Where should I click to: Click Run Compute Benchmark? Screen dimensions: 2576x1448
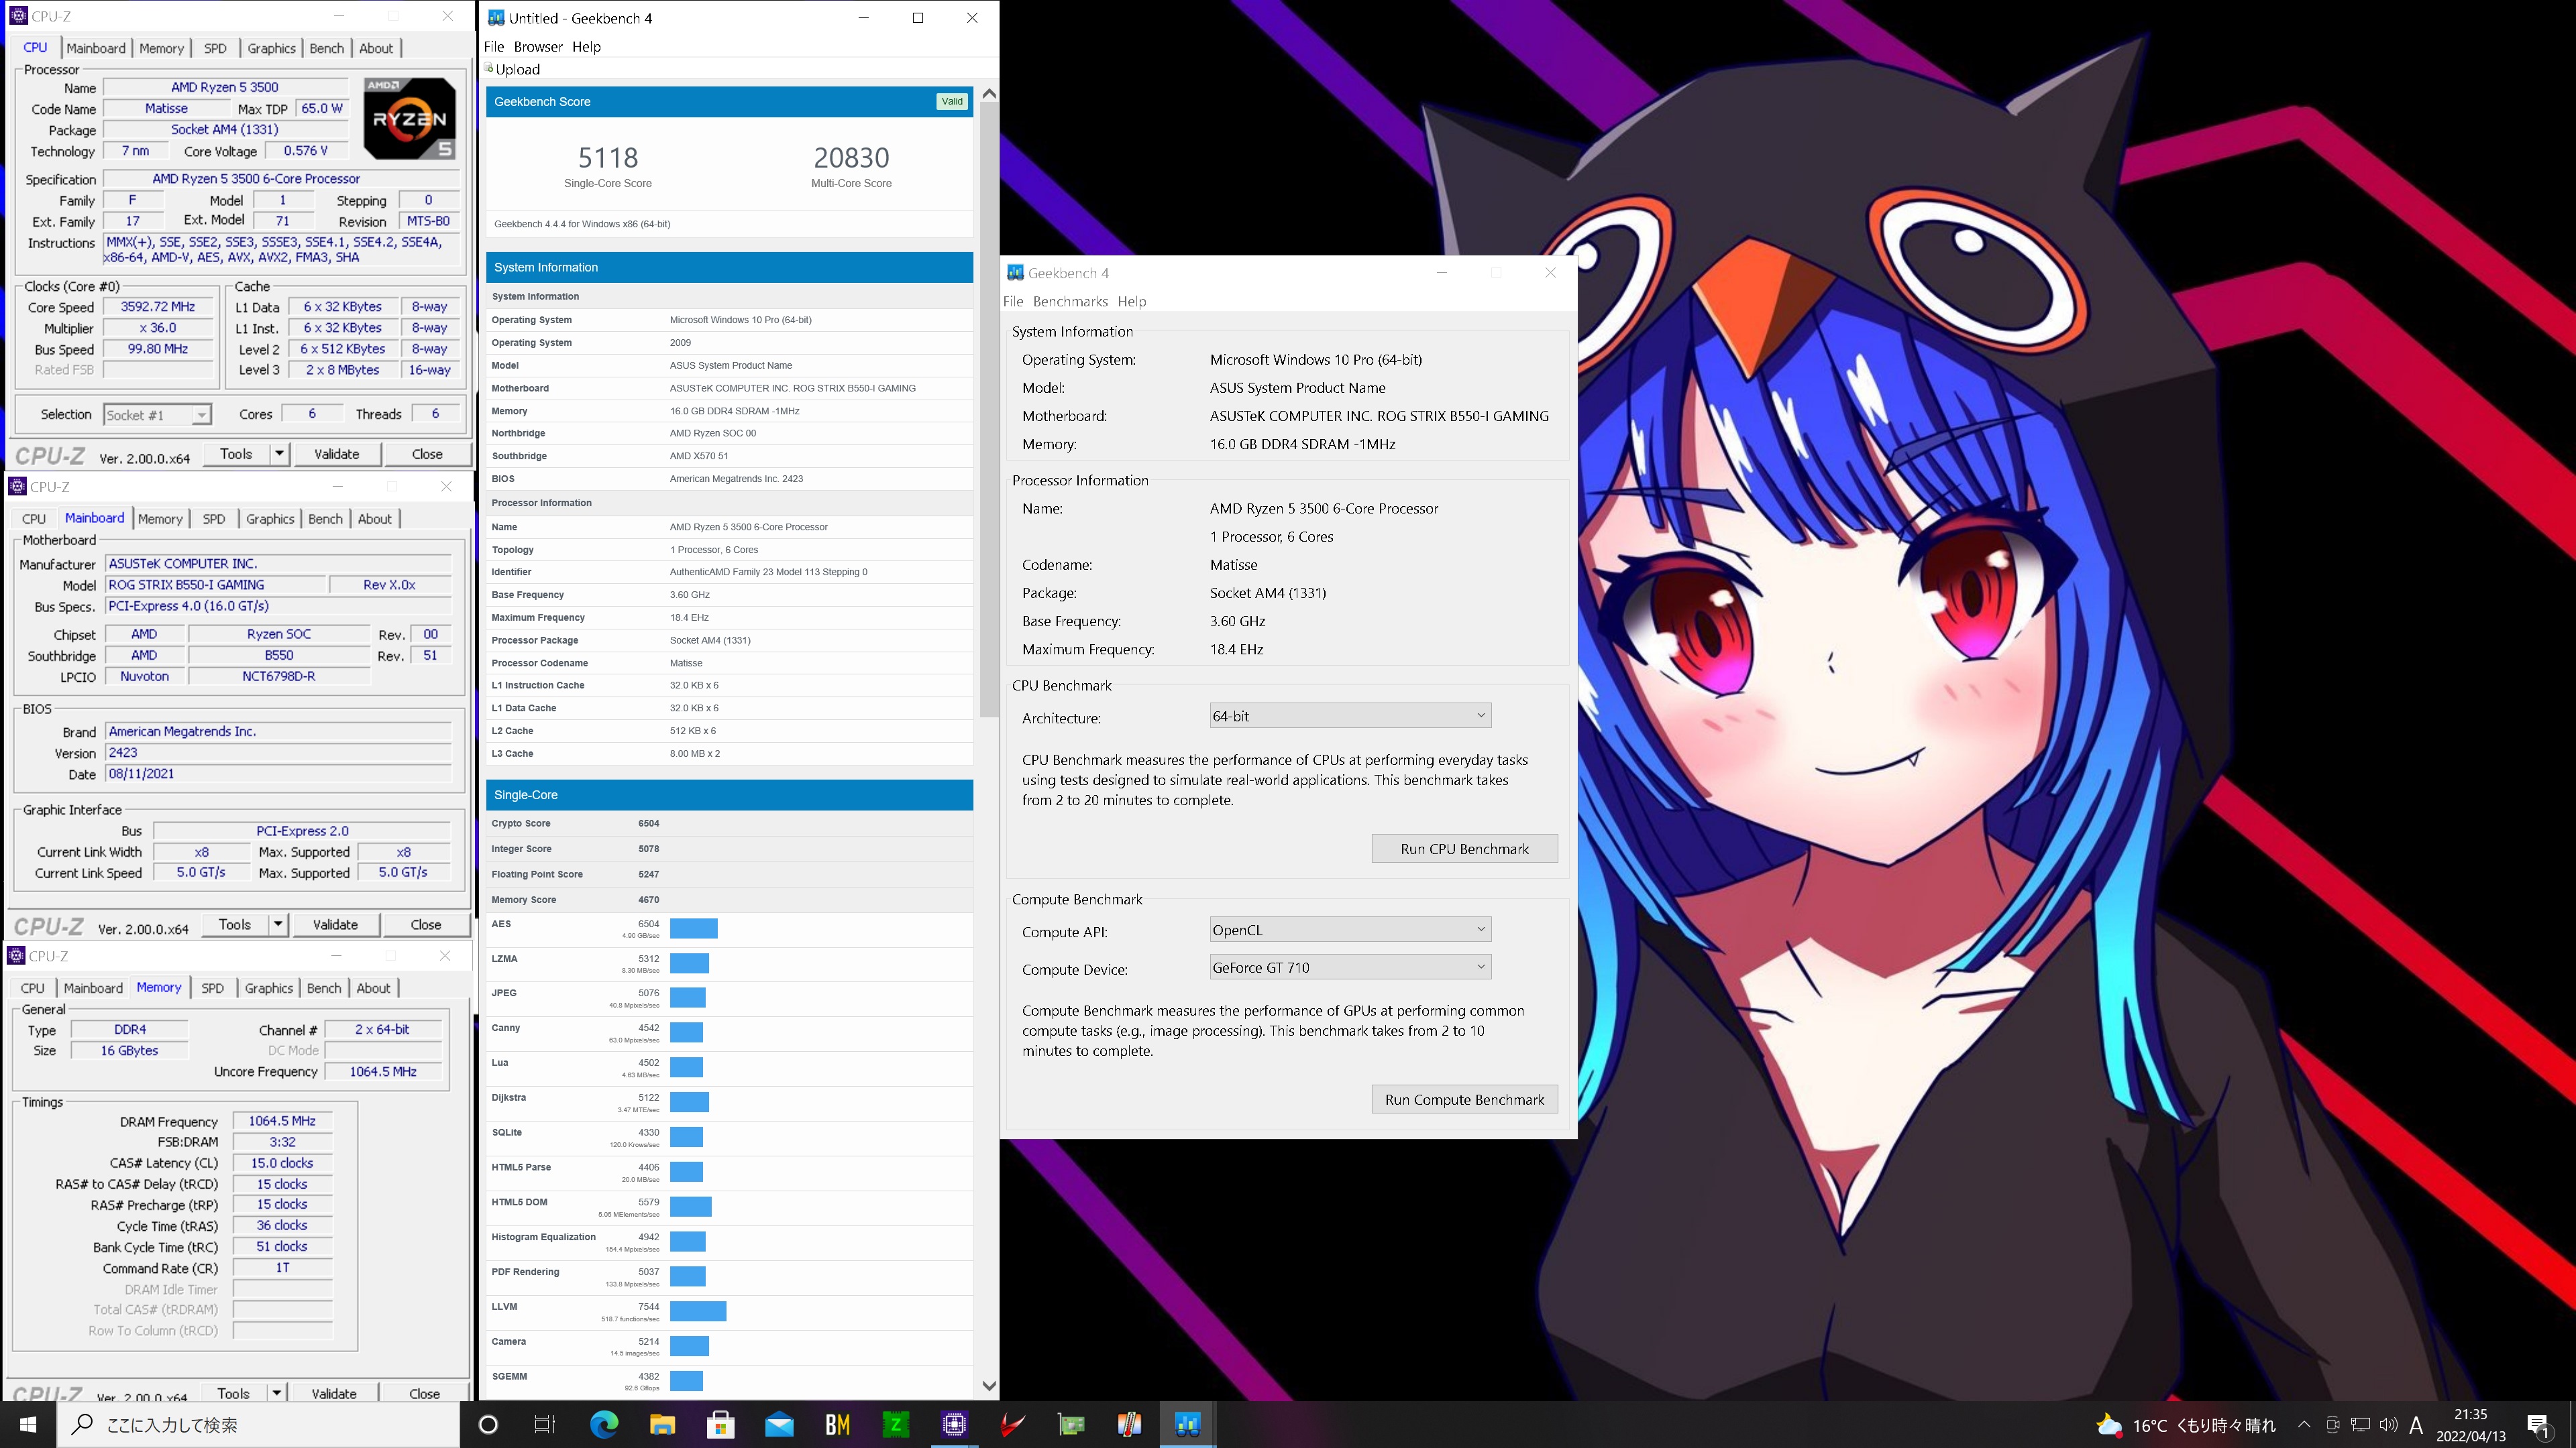coord(1464,1099)
